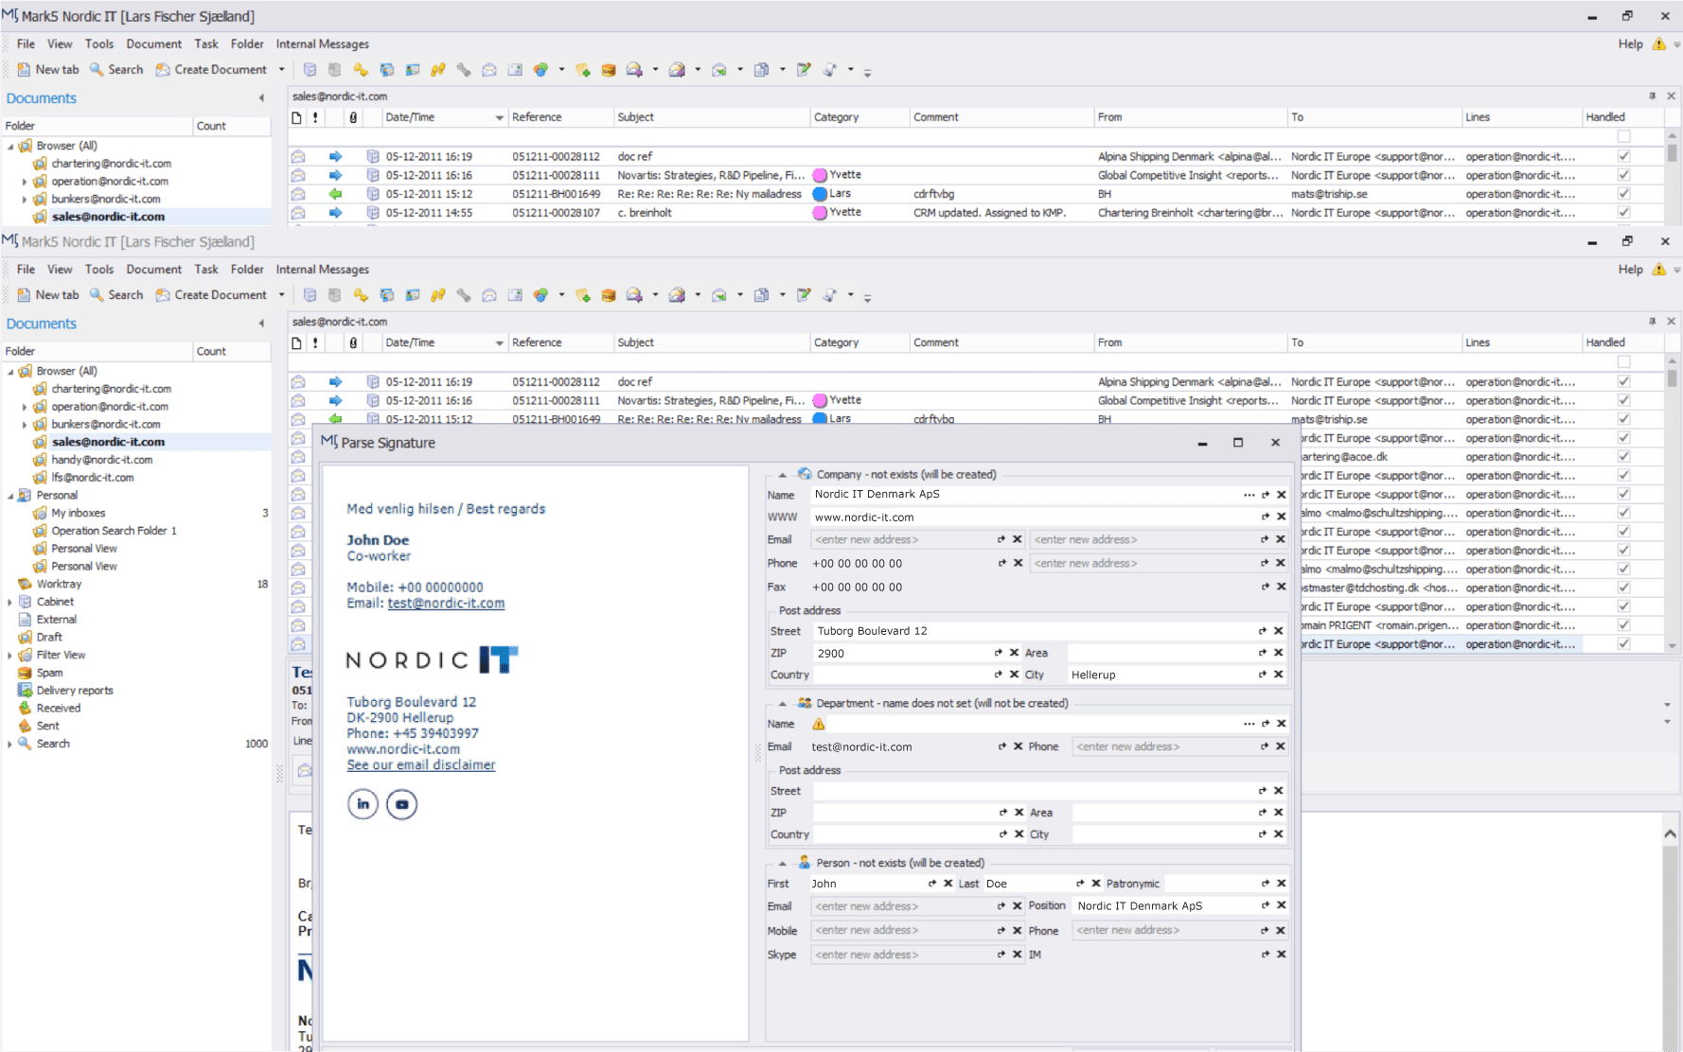The height and width of the screenshot is (1052, 1683).
Task: Toggle Handled checkbox in artering@acoe.dk row
Action: [1623, 456]
